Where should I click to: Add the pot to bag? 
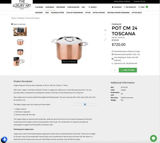128,70
